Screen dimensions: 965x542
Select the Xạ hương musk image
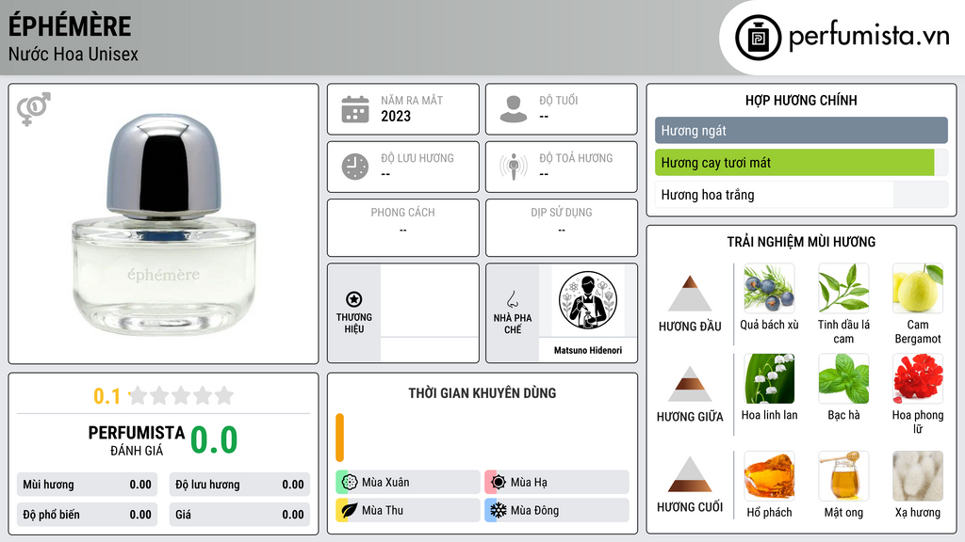click(918, 475)
